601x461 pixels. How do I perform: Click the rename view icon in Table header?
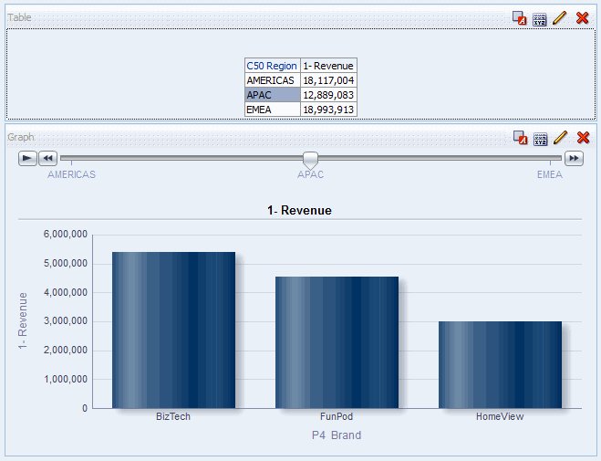pyautogui.click(x=540, y=18)
